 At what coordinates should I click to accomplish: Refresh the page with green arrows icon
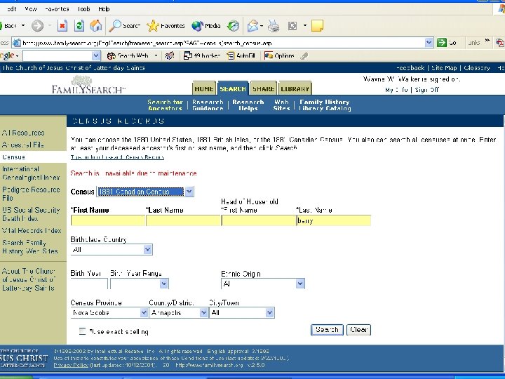pos(79,26)
